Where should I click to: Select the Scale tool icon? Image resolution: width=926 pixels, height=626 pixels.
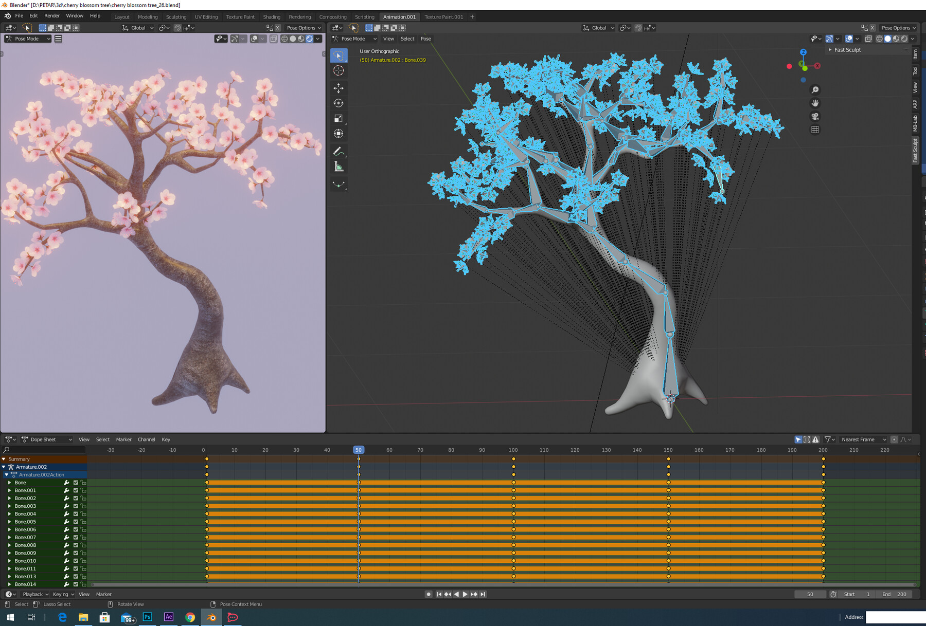(x=339, y=119)
